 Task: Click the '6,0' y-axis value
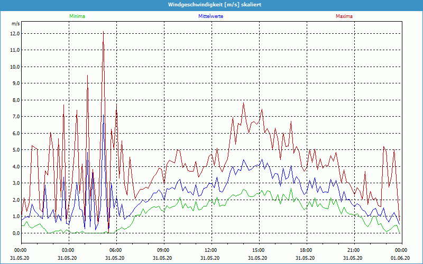[x=16, y=134]
